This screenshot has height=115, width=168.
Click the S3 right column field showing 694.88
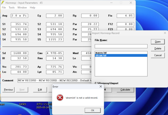pyautogui.click(x=55, y=29)
